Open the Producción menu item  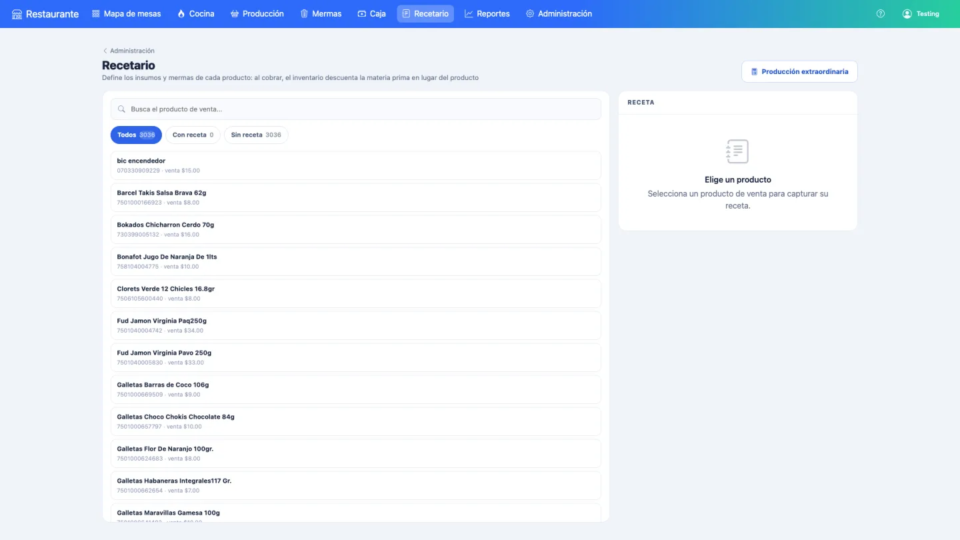(x=257, y=14)
